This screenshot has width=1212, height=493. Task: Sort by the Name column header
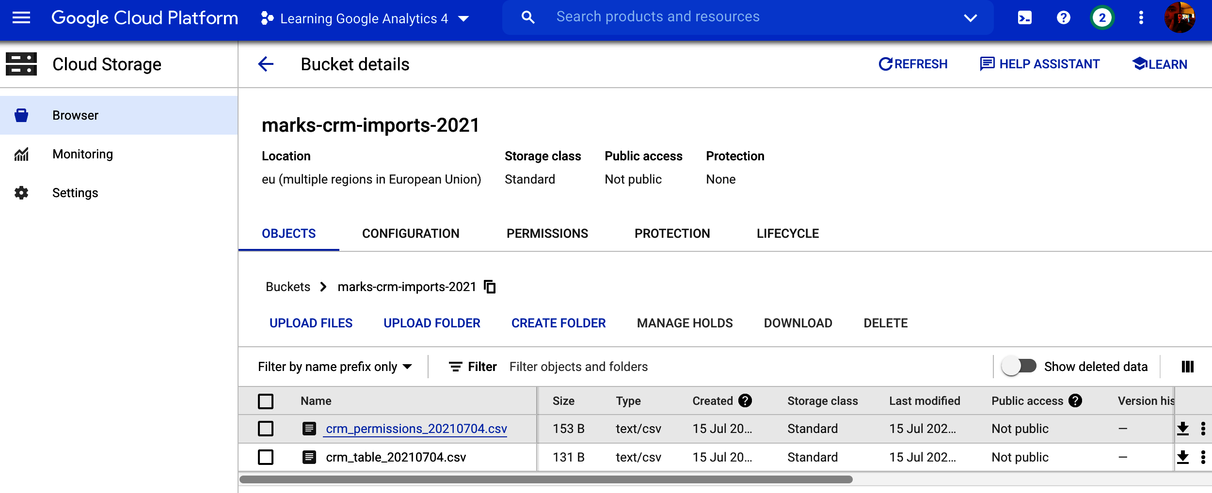click(x=316, y=401)
